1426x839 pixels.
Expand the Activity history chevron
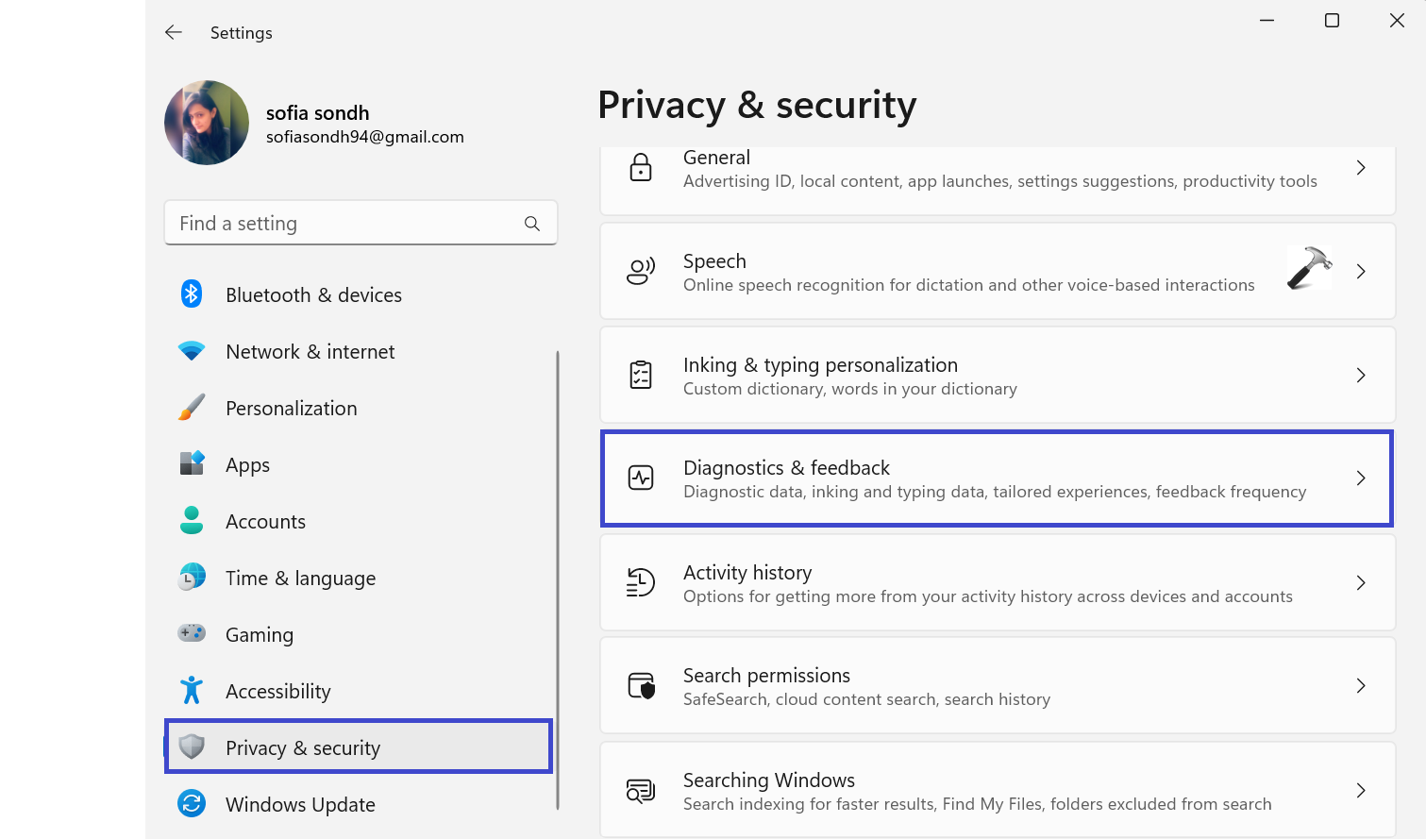[x=1360, y=583]
